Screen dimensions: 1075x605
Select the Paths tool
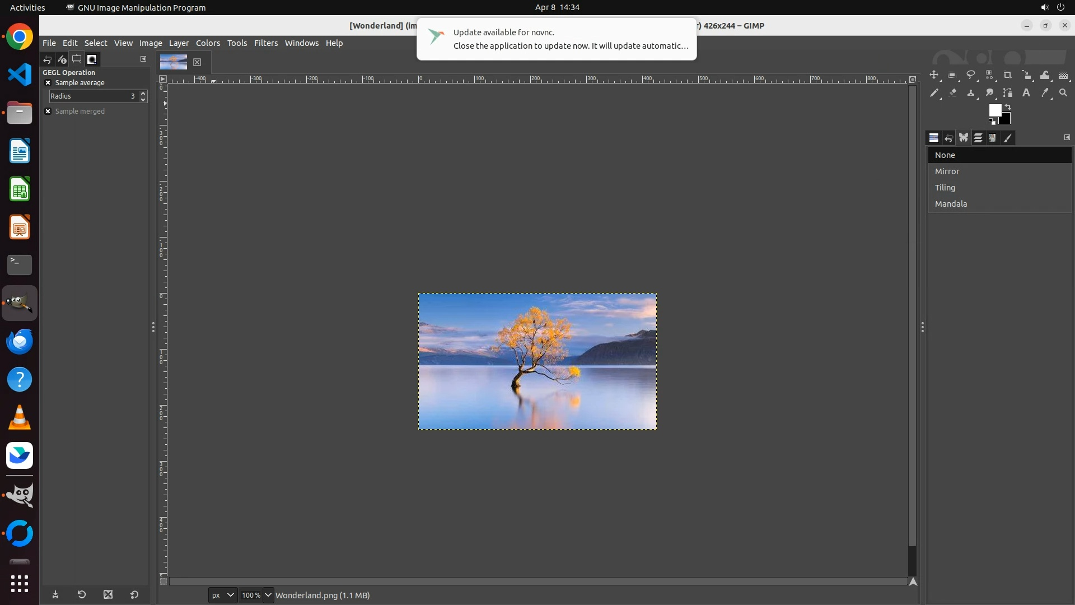tap(1008, 93)
